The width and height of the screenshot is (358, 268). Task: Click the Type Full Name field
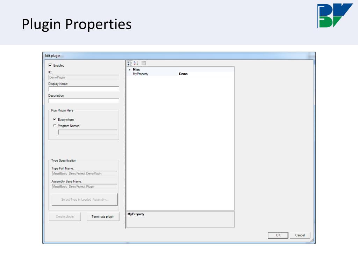point(85,173)
